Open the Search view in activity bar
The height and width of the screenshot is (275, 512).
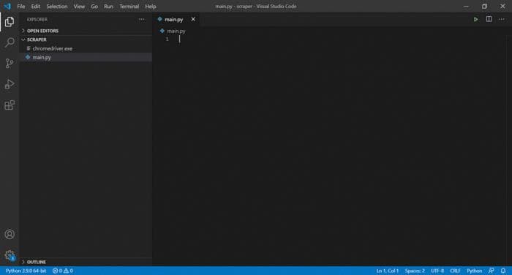[x=10, y=42]
